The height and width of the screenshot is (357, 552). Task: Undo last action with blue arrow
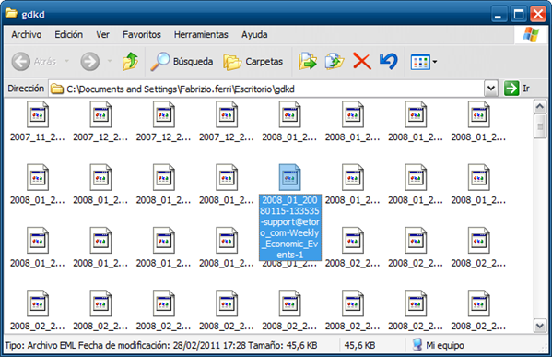389,62
